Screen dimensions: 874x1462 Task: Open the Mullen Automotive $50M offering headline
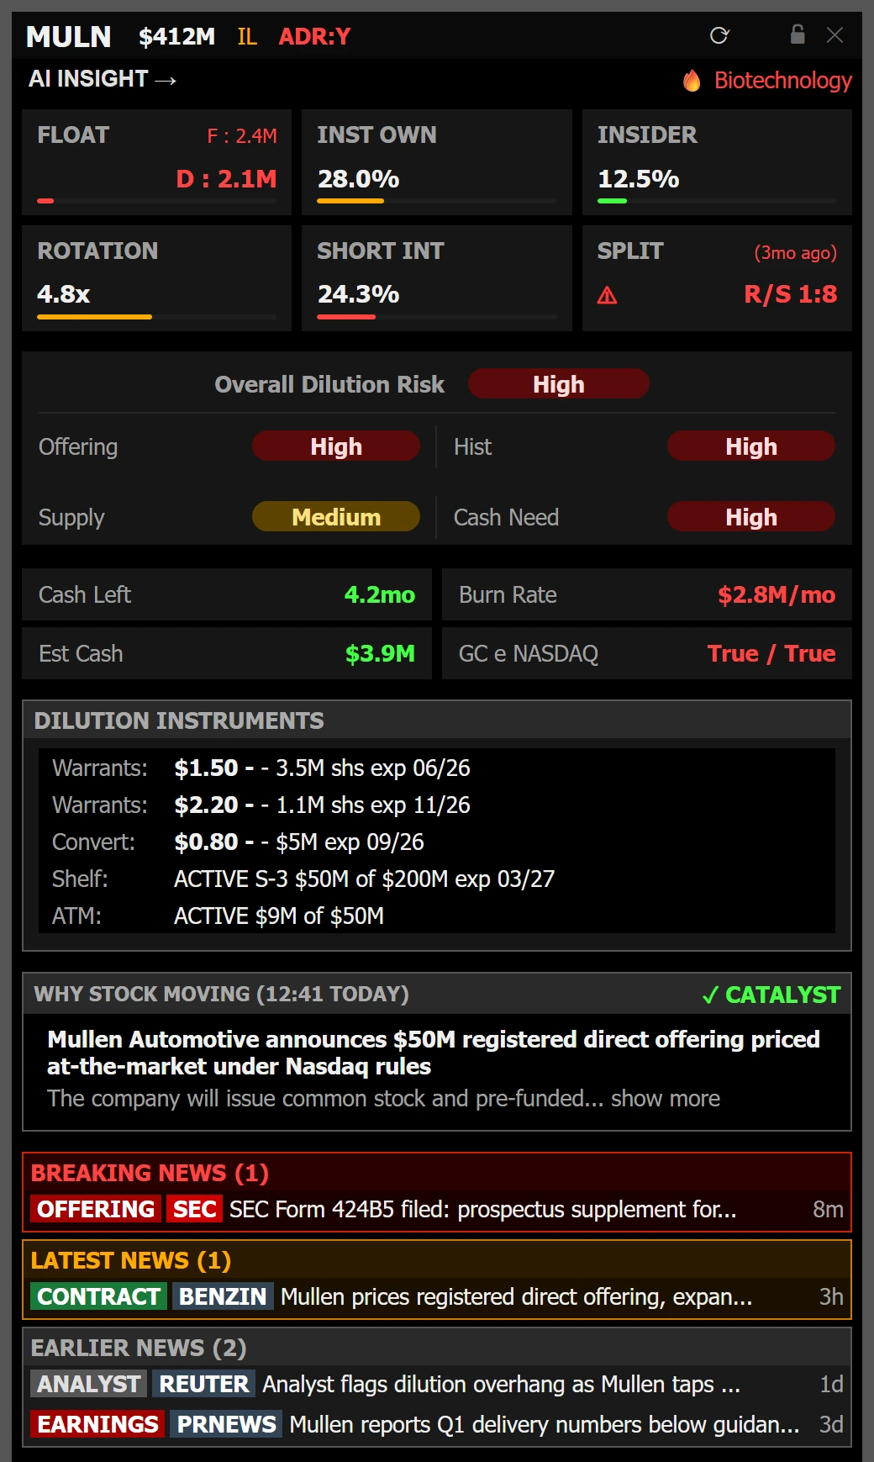click(x=434, y=1053)
